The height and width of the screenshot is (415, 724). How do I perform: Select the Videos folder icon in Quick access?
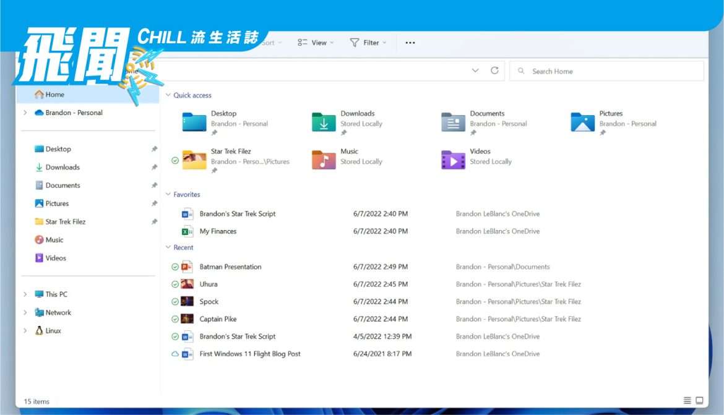[453, 160]
